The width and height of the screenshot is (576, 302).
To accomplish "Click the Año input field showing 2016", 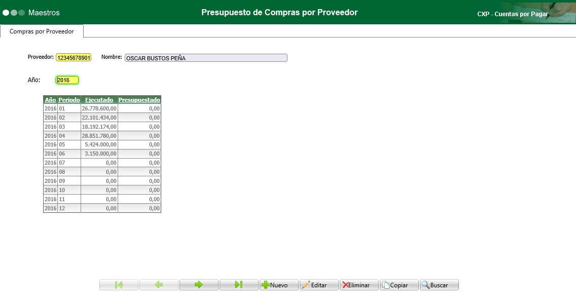I will [66, 80].
